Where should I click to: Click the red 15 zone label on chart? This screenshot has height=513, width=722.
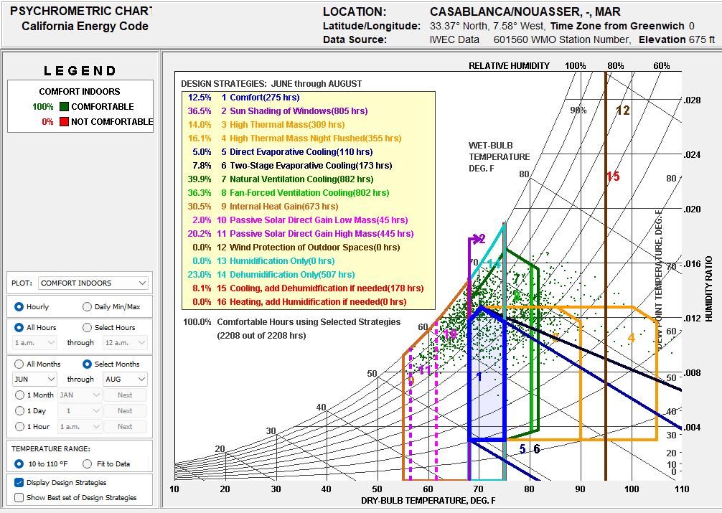click(613, 176)
